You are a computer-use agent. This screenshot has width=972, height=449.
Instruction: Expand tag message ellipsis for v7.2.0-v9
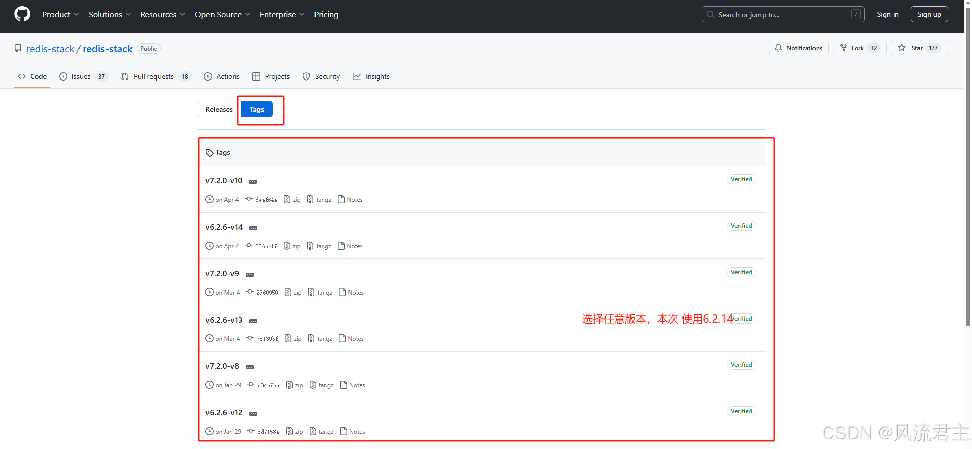pos(250,275)
